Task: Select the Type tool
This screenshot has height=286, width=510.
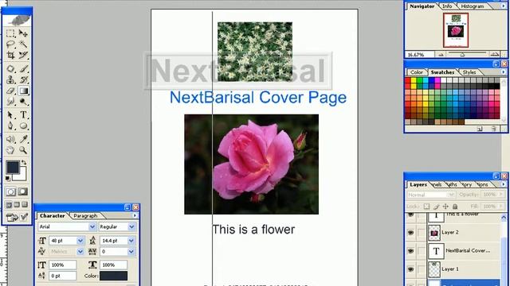Action: [23, 114]
